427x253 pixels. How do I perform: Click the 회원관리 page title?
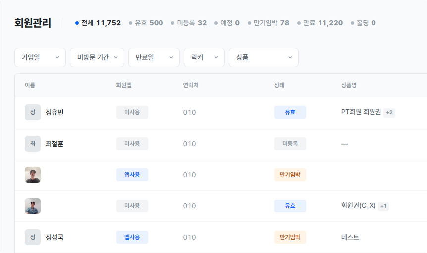33,23
